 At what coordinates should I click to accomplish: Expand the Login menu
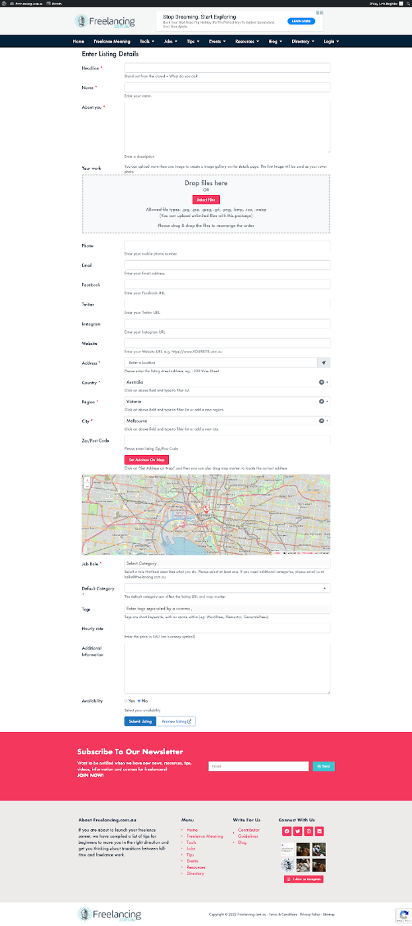(331, 41)
